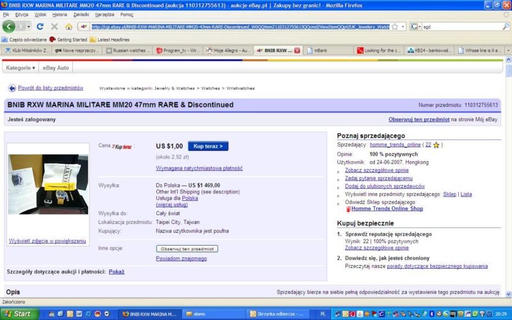Open the Homme Trends Online Shop link
Viewport: 512px width, 320px height.
pyautogui.click(x=387, y=209)
